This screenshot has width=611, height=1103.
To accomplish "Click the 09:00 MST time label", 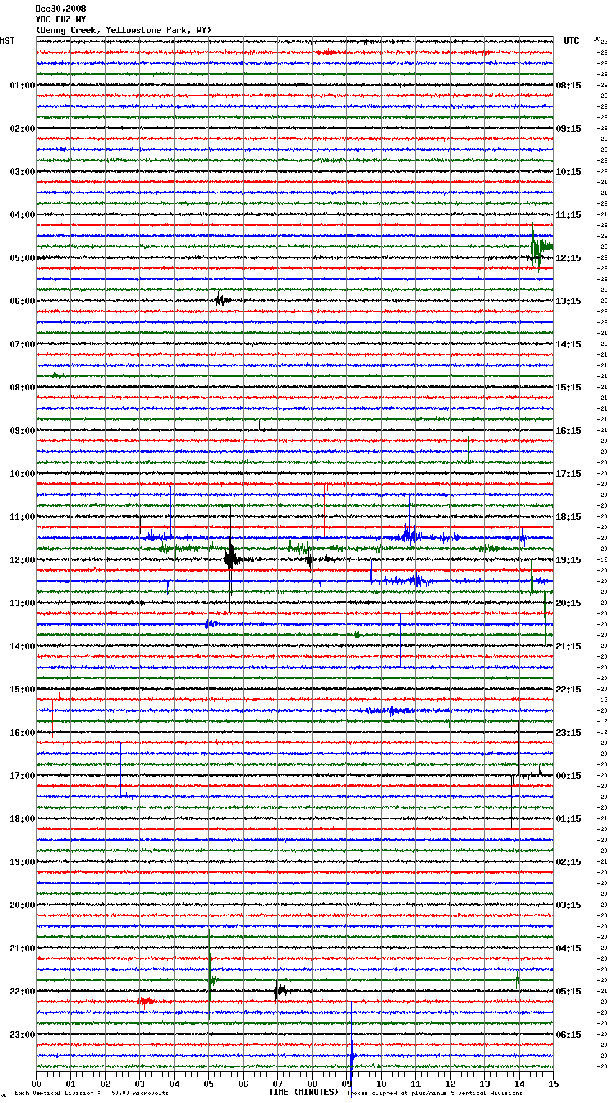I will click(x=22, y=431).
